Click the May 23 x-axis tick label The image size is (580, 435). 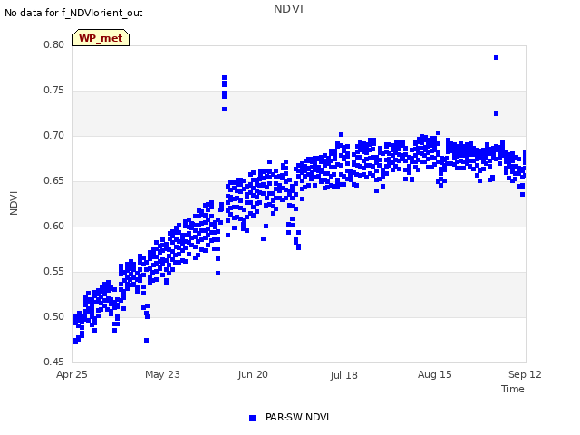(162, 374)
